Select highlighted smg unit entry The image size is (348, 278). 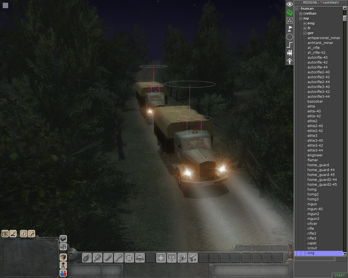click(x=319, y=253)
